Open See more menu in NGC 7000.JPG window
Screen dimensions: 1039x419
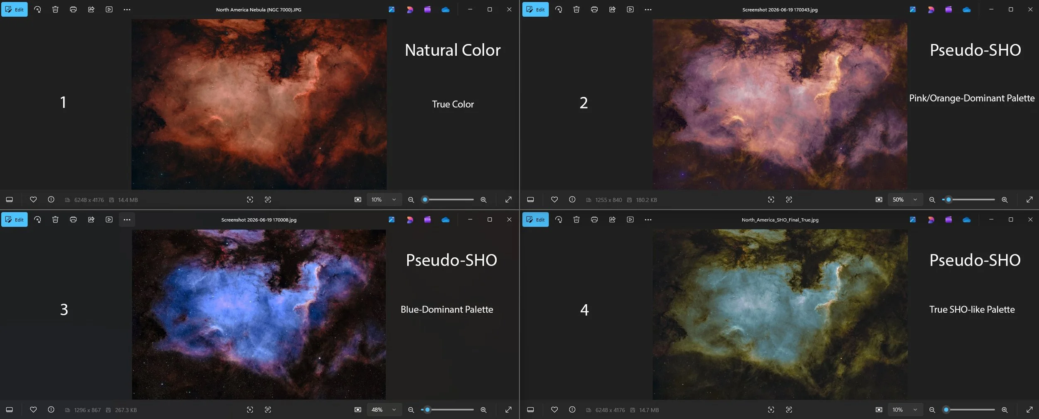tap(127, 9)
